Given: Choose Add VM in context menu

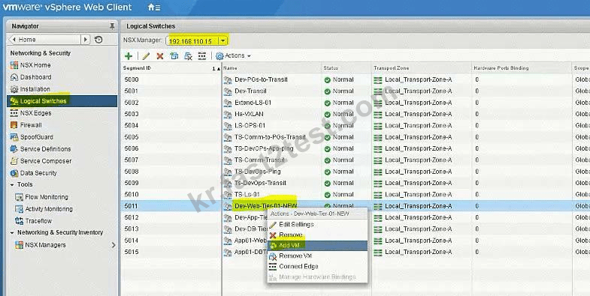Looking at the screenshot, I should [317, 246].
